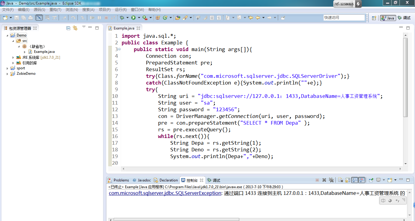This screenshot has height=221, width=415.
Task: Click the editor vertical scrollbar thumb
Action: point(405,78)
